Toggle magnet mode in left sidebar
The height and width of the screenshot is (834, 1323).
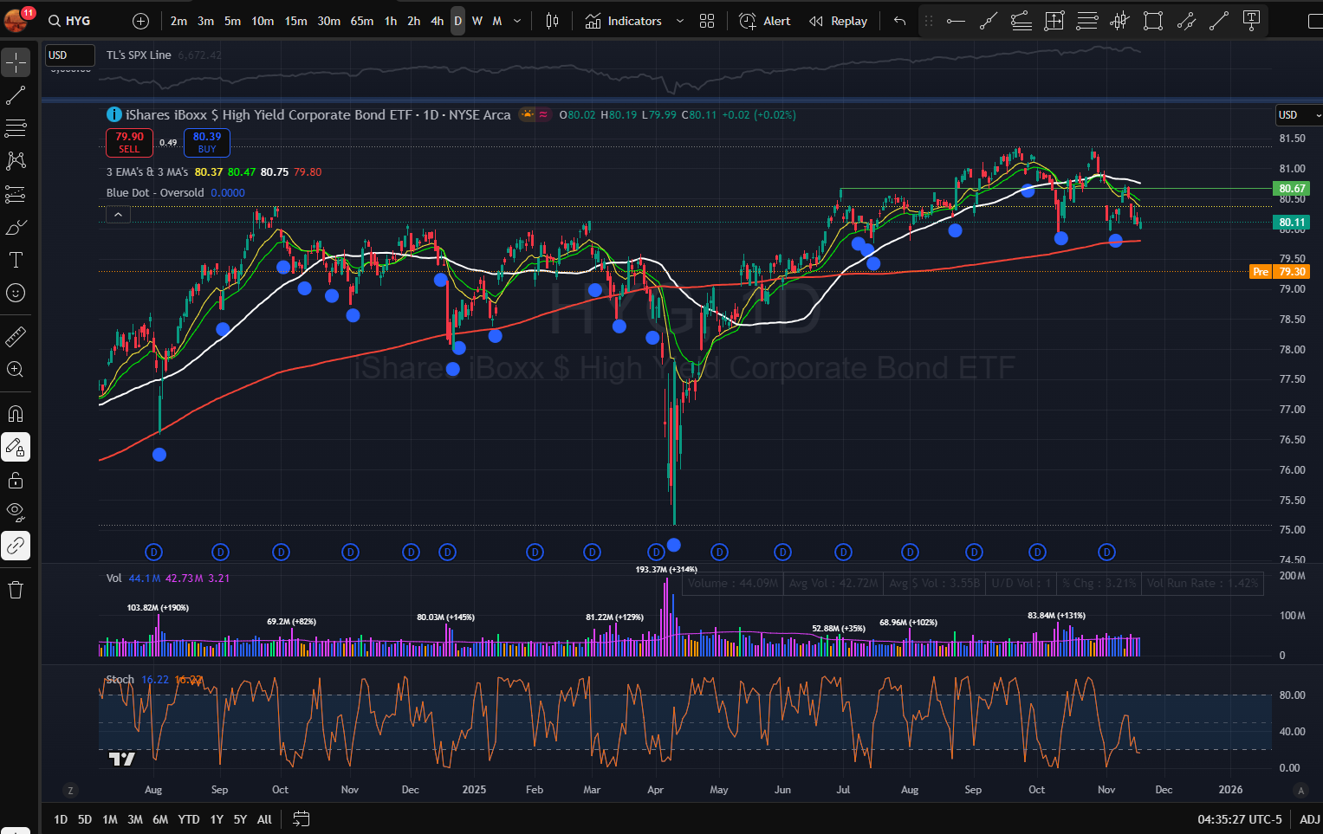coord(16,414)
